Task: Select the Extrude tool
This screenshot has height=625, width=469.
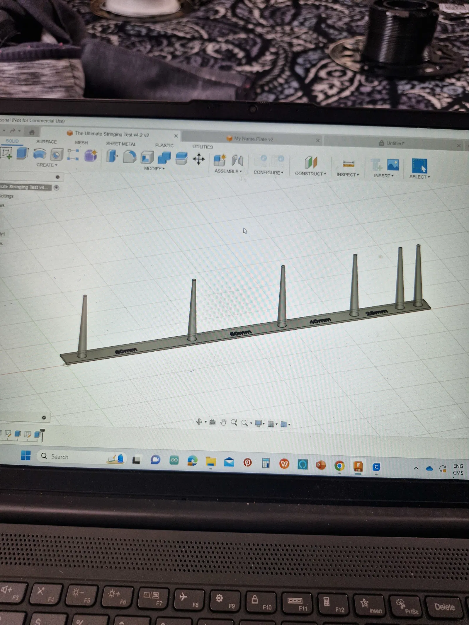Action: pyautogui.click(x=23, y=153)
